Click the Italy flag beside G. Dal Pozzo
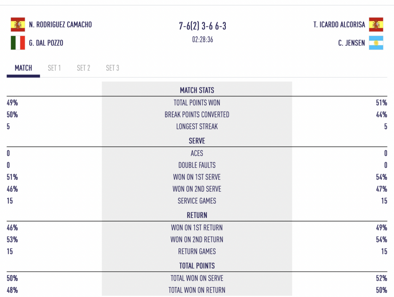 coord(18,43)
